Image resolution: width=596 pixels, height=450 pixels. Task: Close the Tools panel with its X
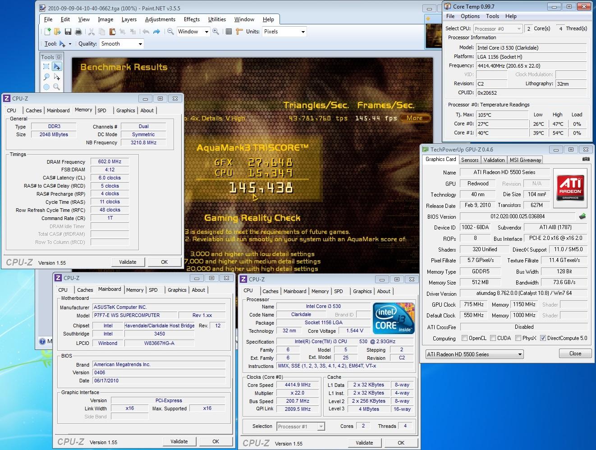pos(59,57)
